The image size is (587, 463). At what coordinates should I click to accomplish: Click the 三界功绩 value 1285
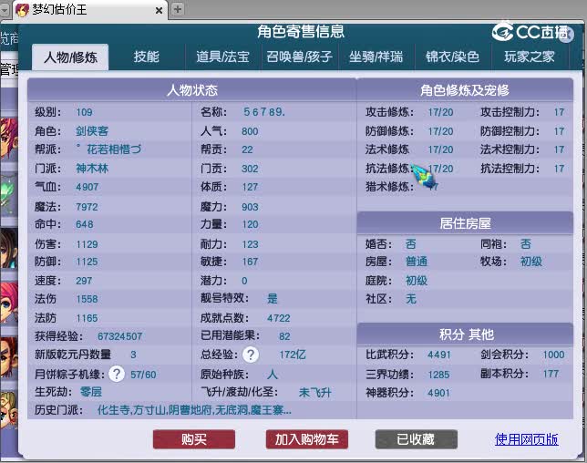[x=438, y=375]
